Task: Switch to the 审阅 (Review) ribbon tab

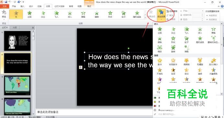Action: [x=71, y=6]
